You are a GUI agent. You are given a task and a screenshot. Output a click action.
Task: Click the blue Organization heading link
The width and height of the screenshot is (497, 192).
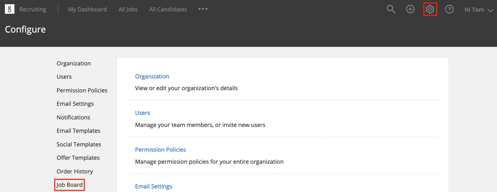[x=152, y=76]
